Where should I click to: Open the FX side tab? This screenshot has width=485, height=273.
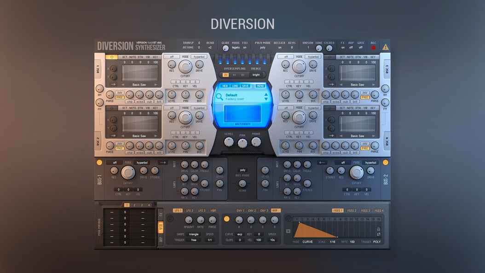[x=161, y=214]
